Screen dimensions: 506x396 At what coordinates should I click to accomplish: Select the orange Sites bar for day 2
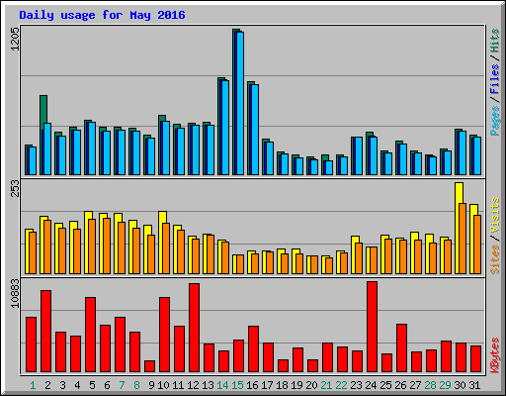[47, 247]
